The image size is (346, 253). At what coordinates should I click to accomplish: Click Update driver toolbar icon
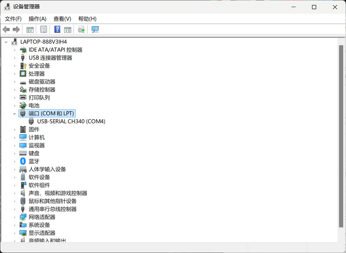click(81, 29)
